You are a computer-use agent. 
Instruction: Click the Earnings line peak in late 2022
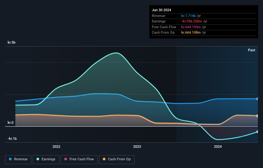(117, 53)
